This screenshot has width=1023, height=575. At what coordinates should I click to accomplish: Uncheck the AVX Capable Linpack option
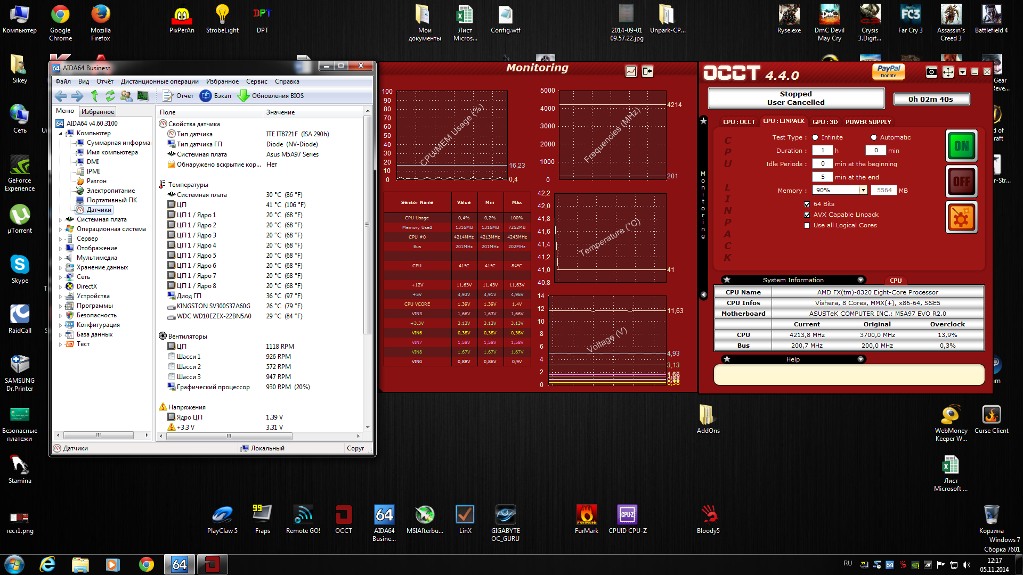[807, 215]
